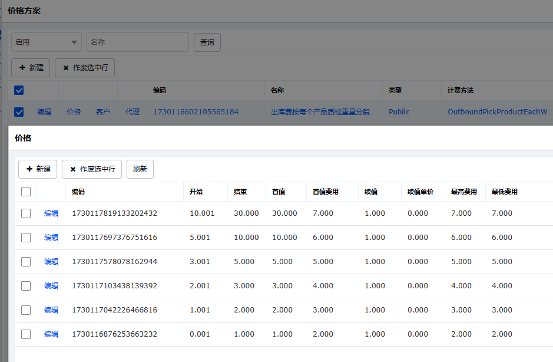
Task: Select OutboundPickProductEachW... billing method cell
Action: [x=500, y=112]
